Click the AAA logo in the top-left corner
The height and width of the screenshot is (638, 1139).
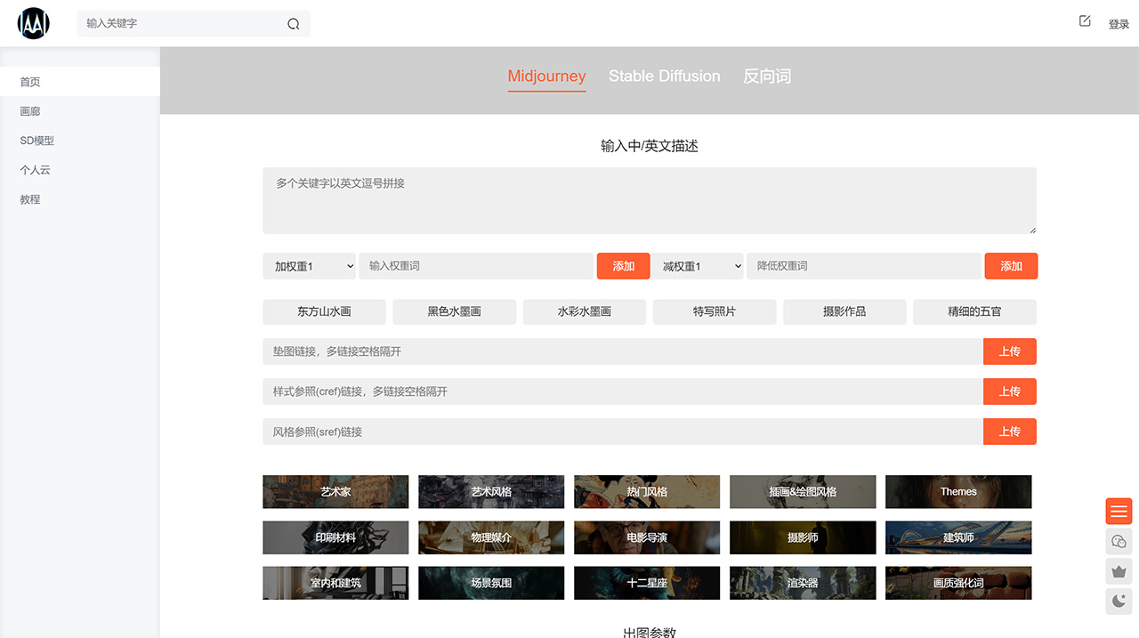(33, 22)
